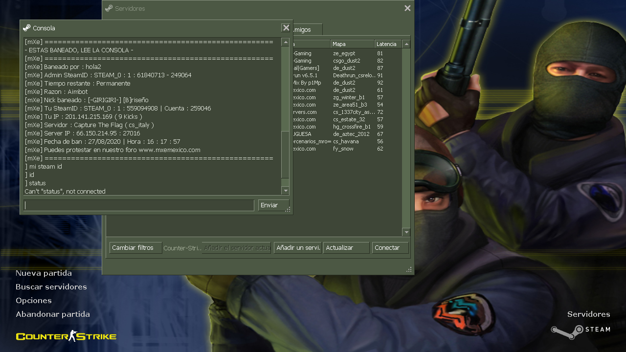The image size is (626, 352).
Task: Click the latency value 54
Action: [x=380, y=105]
